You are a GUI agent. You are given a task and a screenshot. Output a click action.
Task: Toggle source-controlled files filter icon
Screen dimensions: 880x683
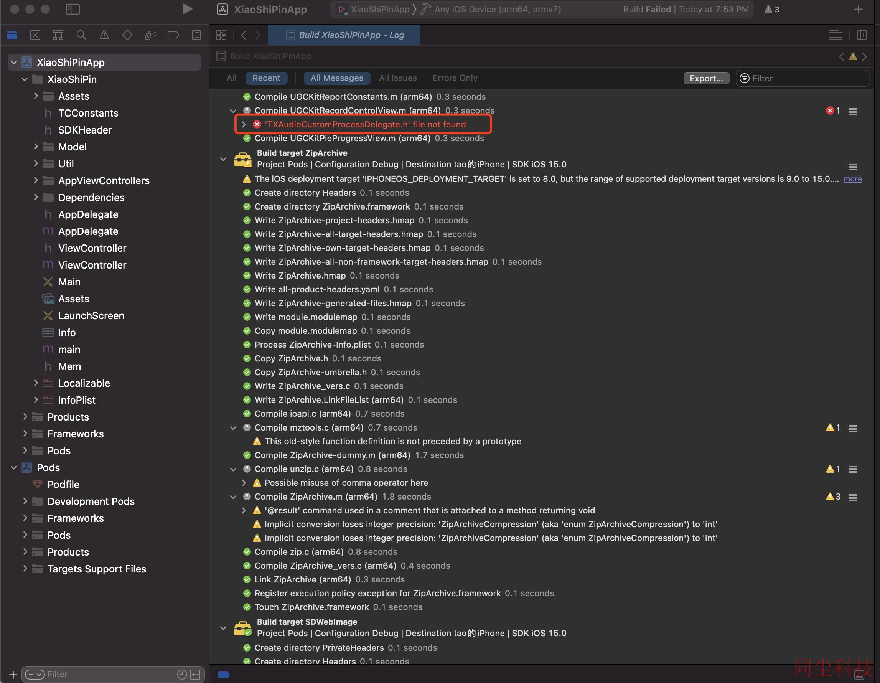click(x=195, y=674)
